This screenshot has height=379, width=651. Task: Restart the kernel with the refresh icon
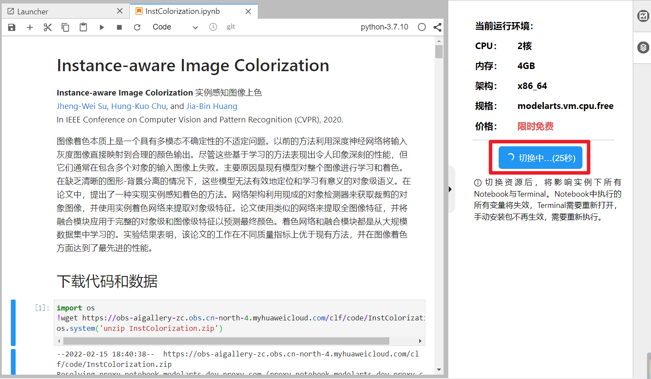pos(137,27)
